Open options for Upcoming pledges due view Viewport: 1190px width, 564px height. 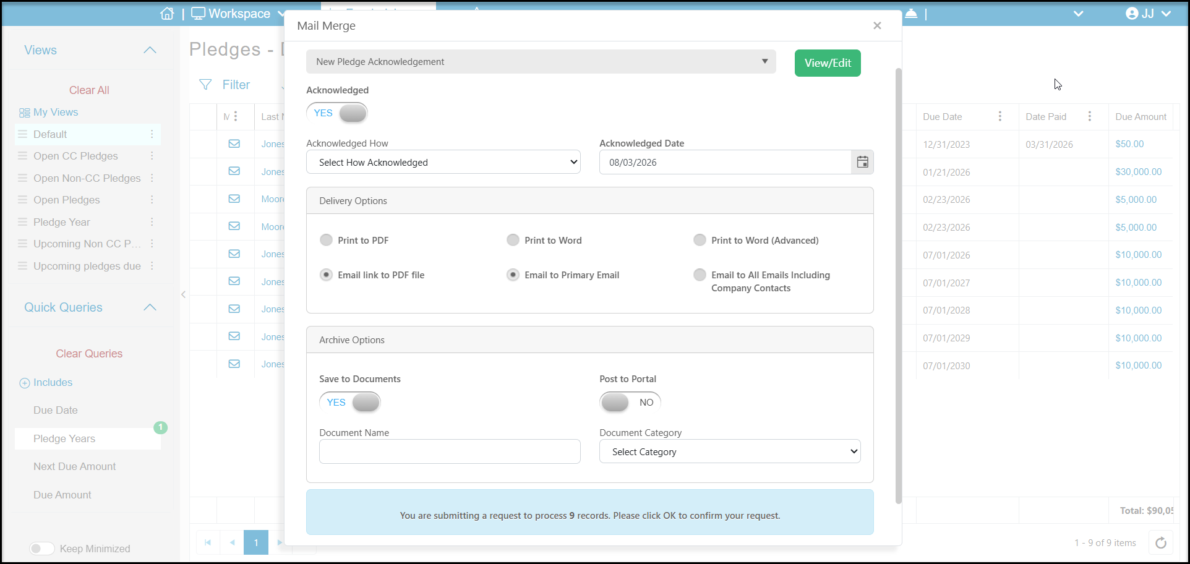click(152, 266)
